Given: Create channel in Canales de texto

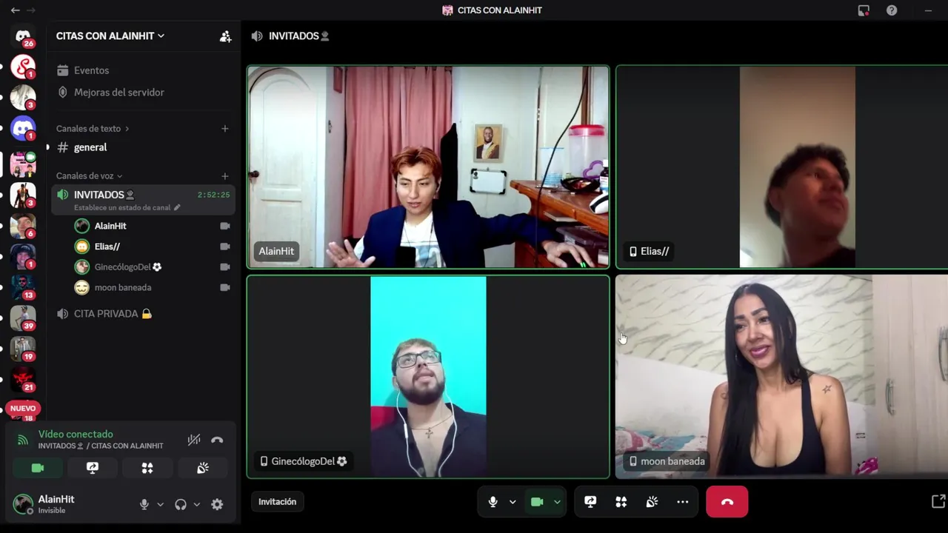Looking at the screenshot, I should 225,129.
